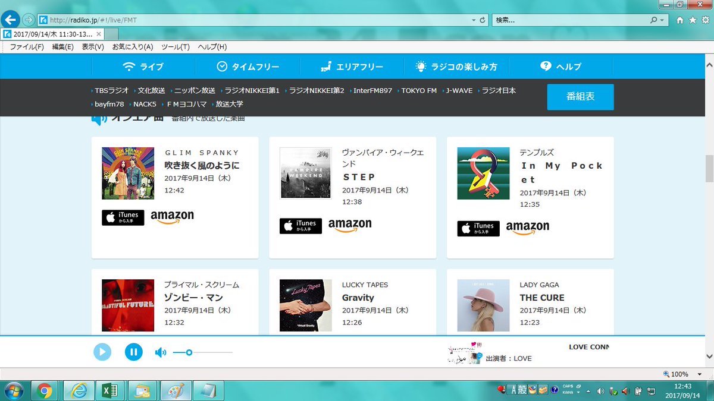
Task: Click amazon logo for In My Pocket
Action: tap(528, 229)
